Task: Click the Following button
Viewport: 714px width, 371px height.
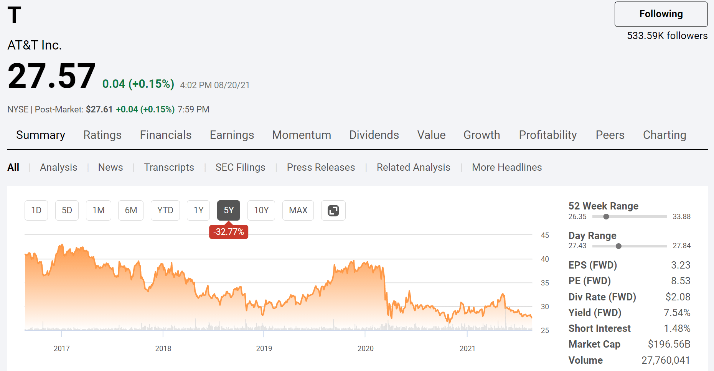Action: (x=661, y=14)
